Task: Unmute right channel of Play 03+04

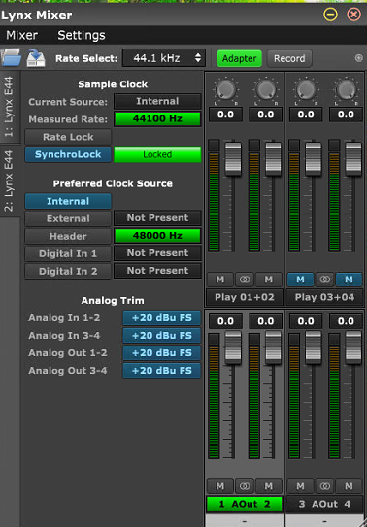Action: (x=349, y=280)
